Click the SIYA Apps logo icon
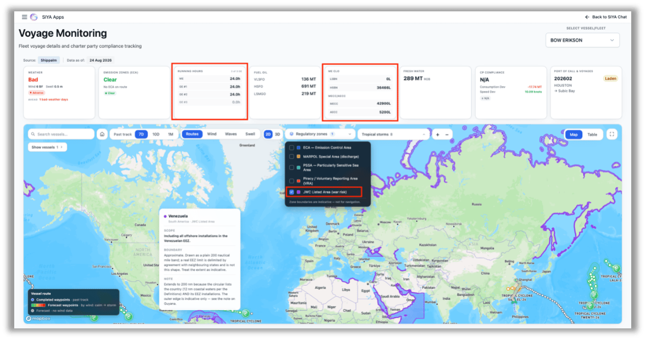 34,17
